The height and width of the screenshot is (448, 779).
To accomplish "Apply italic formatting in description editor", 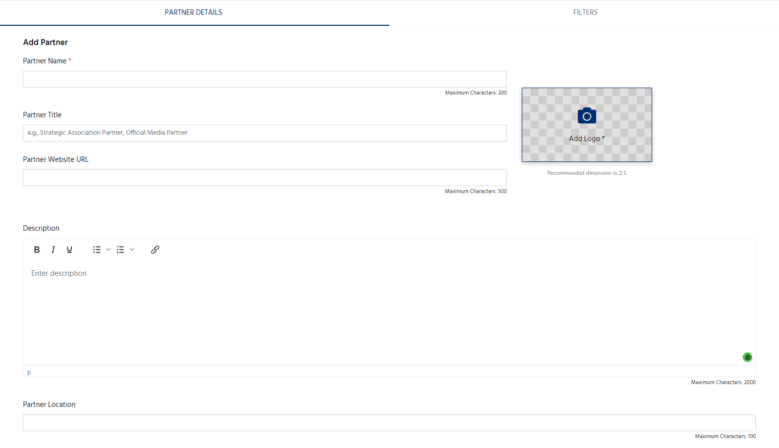I will click(x=53, y=250).
